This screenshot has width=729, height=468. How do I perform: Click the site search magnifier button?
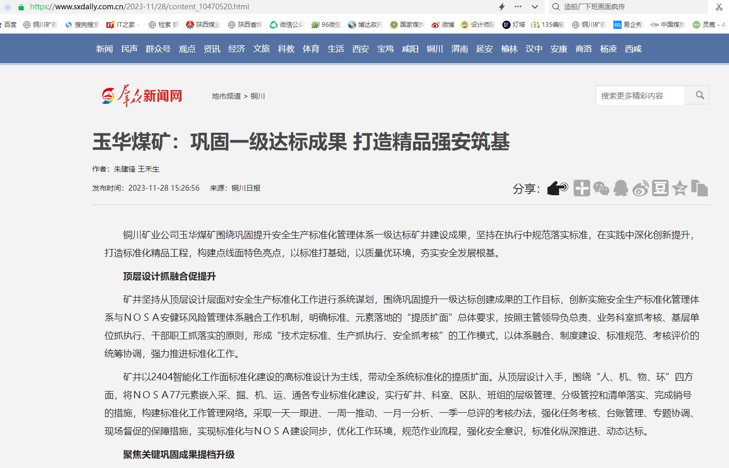[x=700, y=95]
